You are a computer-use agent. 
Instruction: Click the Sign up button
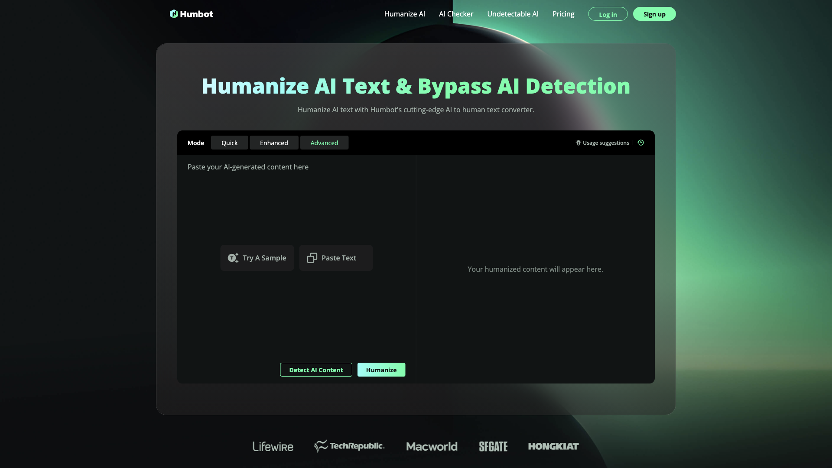point(654,14)
